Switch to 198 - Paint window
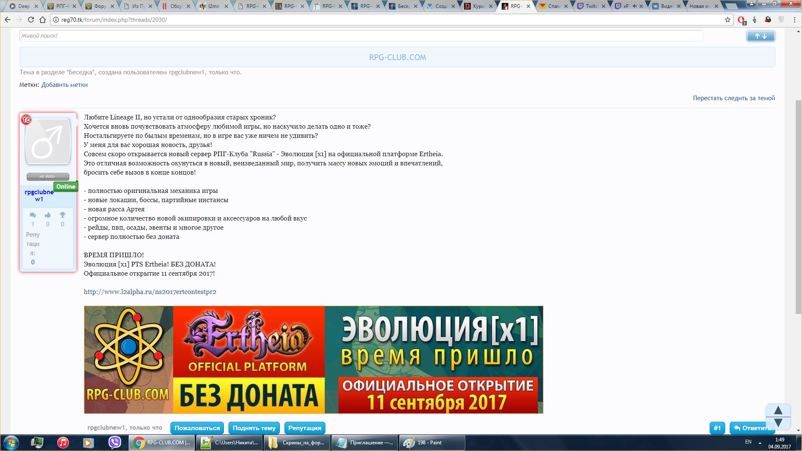This screenshot has width=802, height=451. 432,443
